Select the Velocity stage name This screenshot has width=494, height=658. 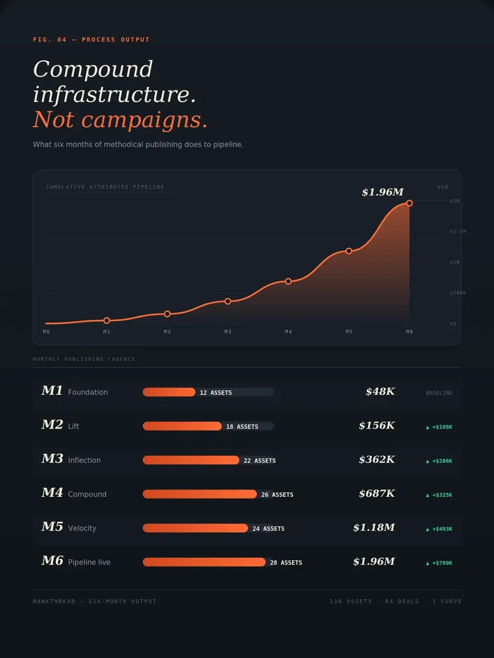click(x=82, y=528)
